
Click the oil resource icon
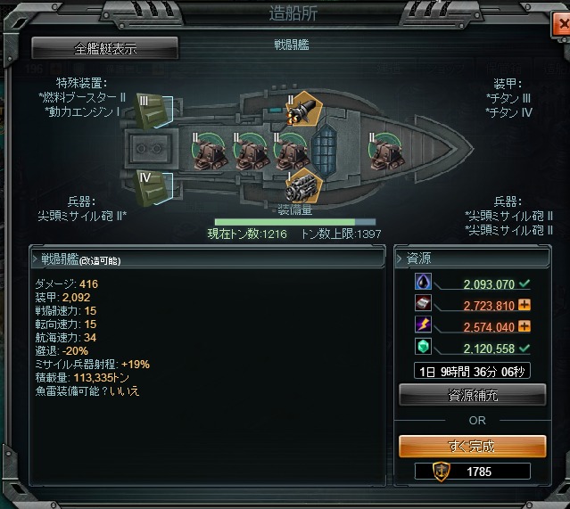tap(423, 282)
